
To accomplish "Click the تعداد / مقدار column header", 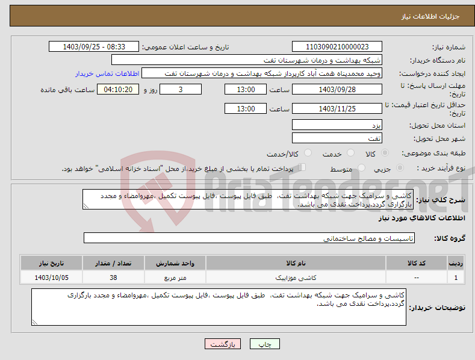I will 113,263.
